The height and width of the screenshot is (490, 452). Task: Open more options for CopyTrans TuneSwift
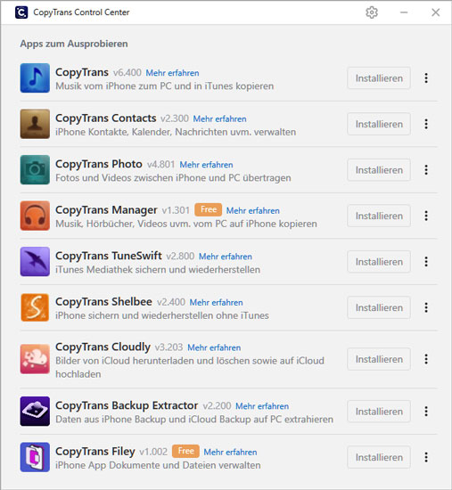[x=426, y=262]
